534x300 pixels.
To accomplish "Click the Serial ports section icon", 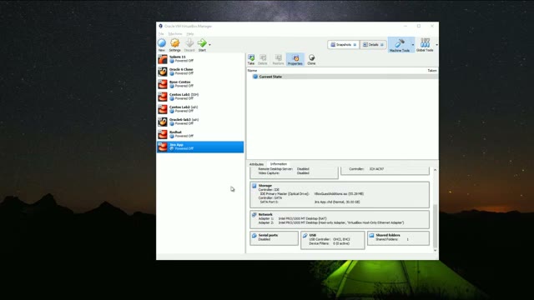I will pyautogui.click(x=254, y=235).
